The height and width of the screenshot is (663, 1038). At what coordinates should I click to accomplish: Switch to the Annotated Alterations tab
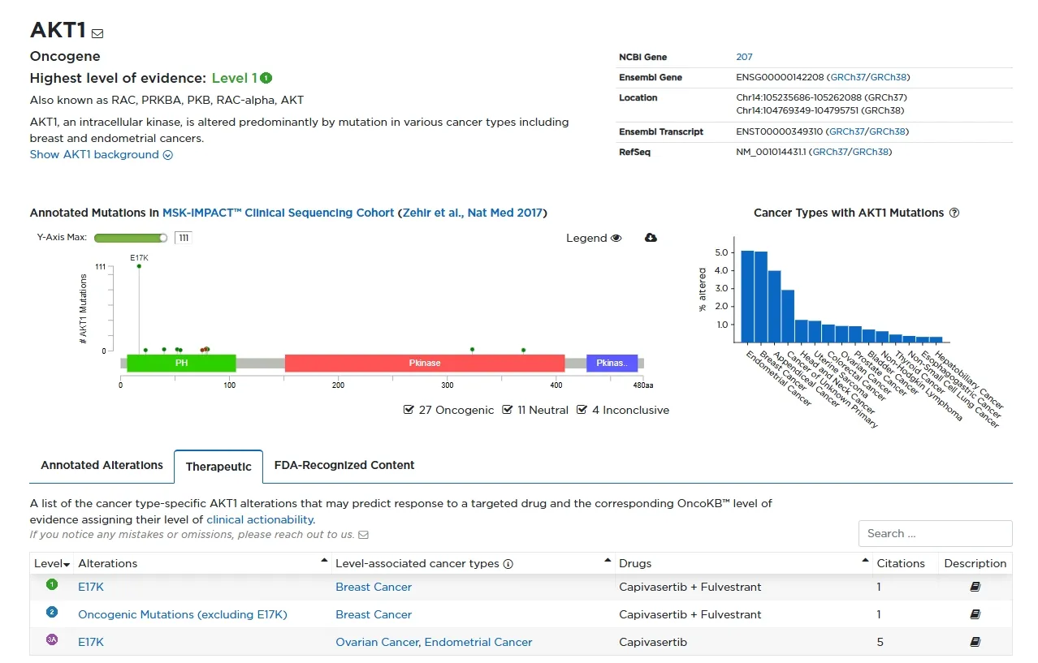(x=102, y=465)
